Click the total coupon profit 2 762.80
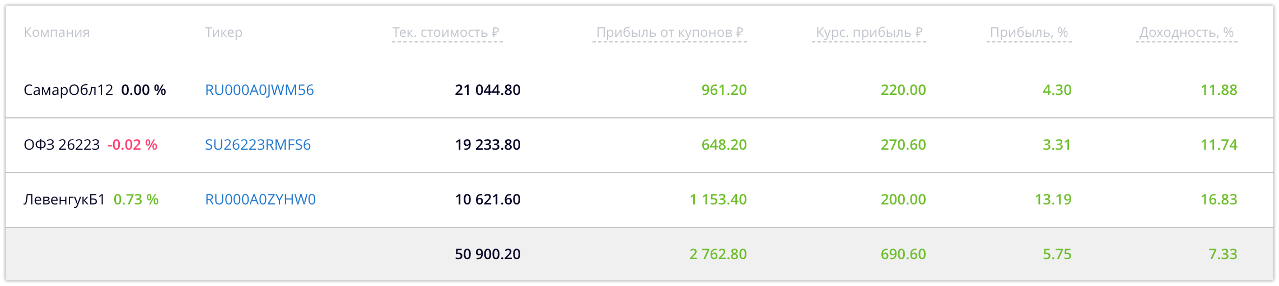Image resolution: width=1279 pixels, height=286 pixels. [718, 254]
